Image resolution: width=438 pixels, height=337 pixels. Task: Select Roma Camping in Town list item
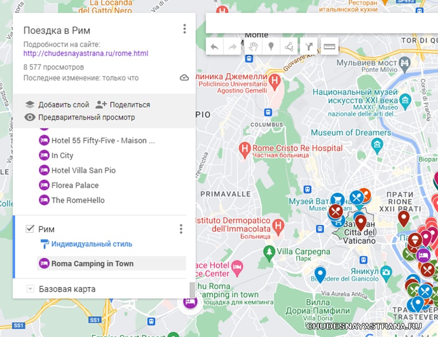pos(111,263)
